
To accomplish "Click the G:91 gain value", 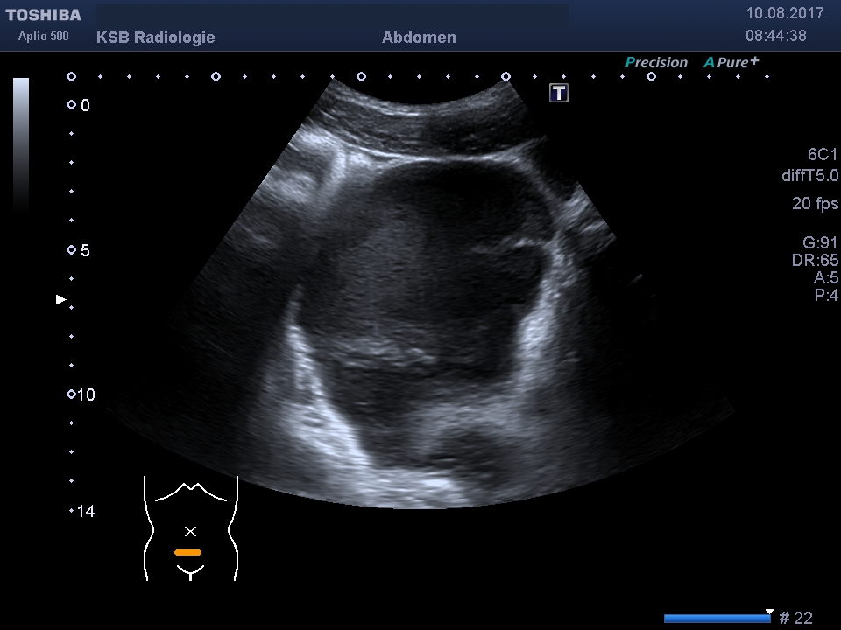I will coord(820,242).
